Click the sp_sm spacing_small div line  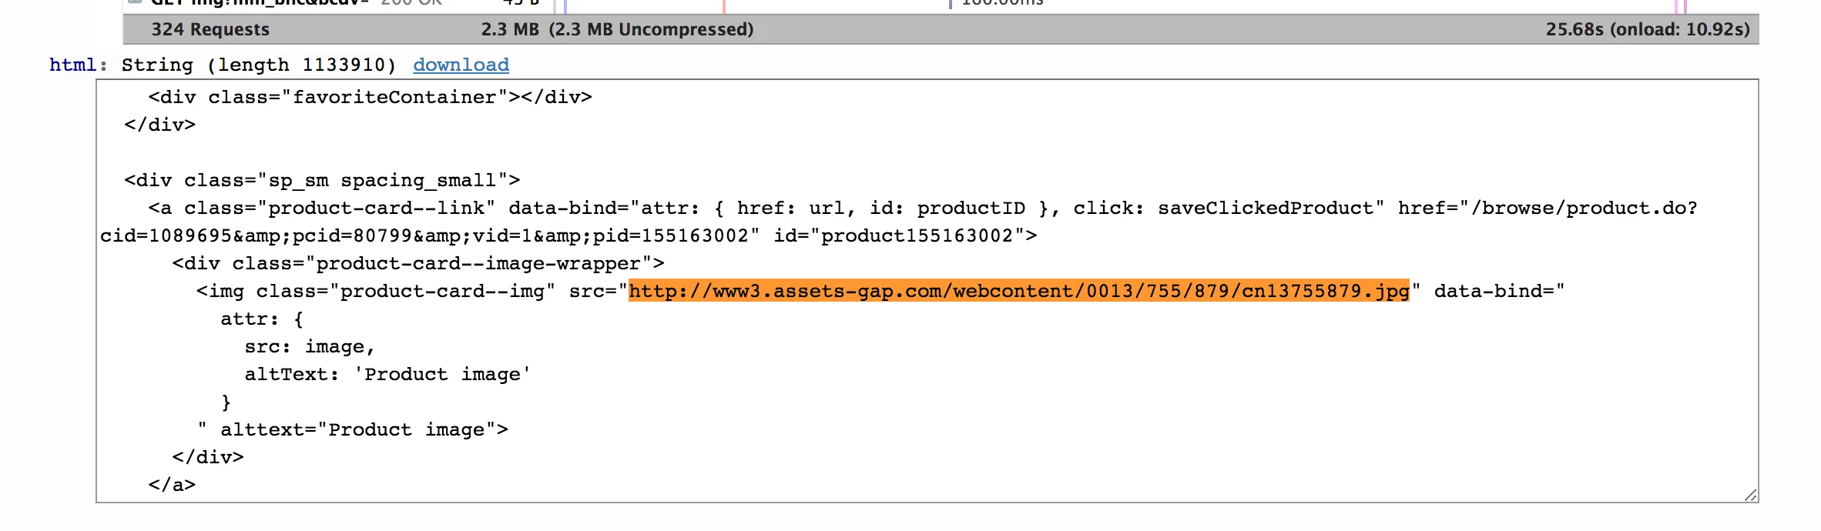pyautogui.click(x=322, y=180)
